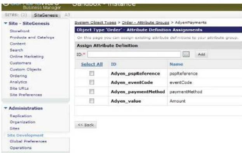Open the attribute ID lookup ellipsis button
Image resolution: width=242 pixels, height=153 pixels.
pyautogui.click(x=186, y=54)
